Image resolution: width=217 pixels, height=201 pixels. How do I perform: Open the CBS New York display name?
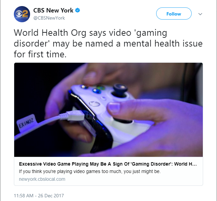click(53, 10)
